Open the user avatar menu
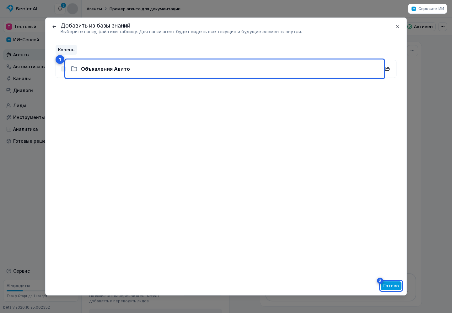 tap(73, 9)
